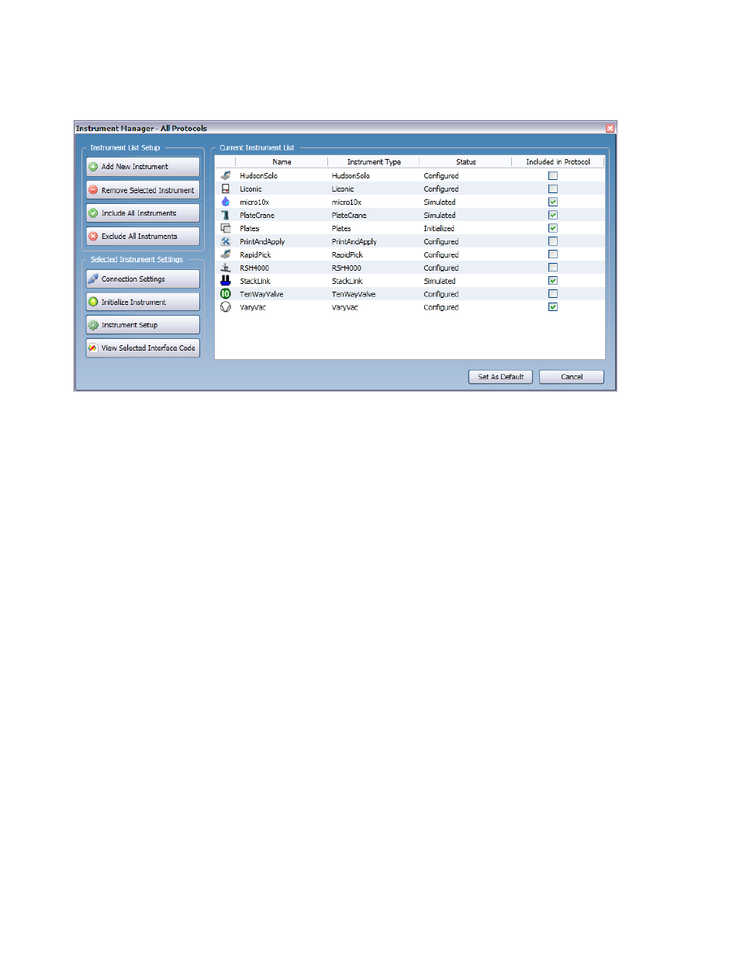The height and width of the screenshot is (958, 740).
Task: Click the Remove Selected Instrument label
Action: [148, 190]
